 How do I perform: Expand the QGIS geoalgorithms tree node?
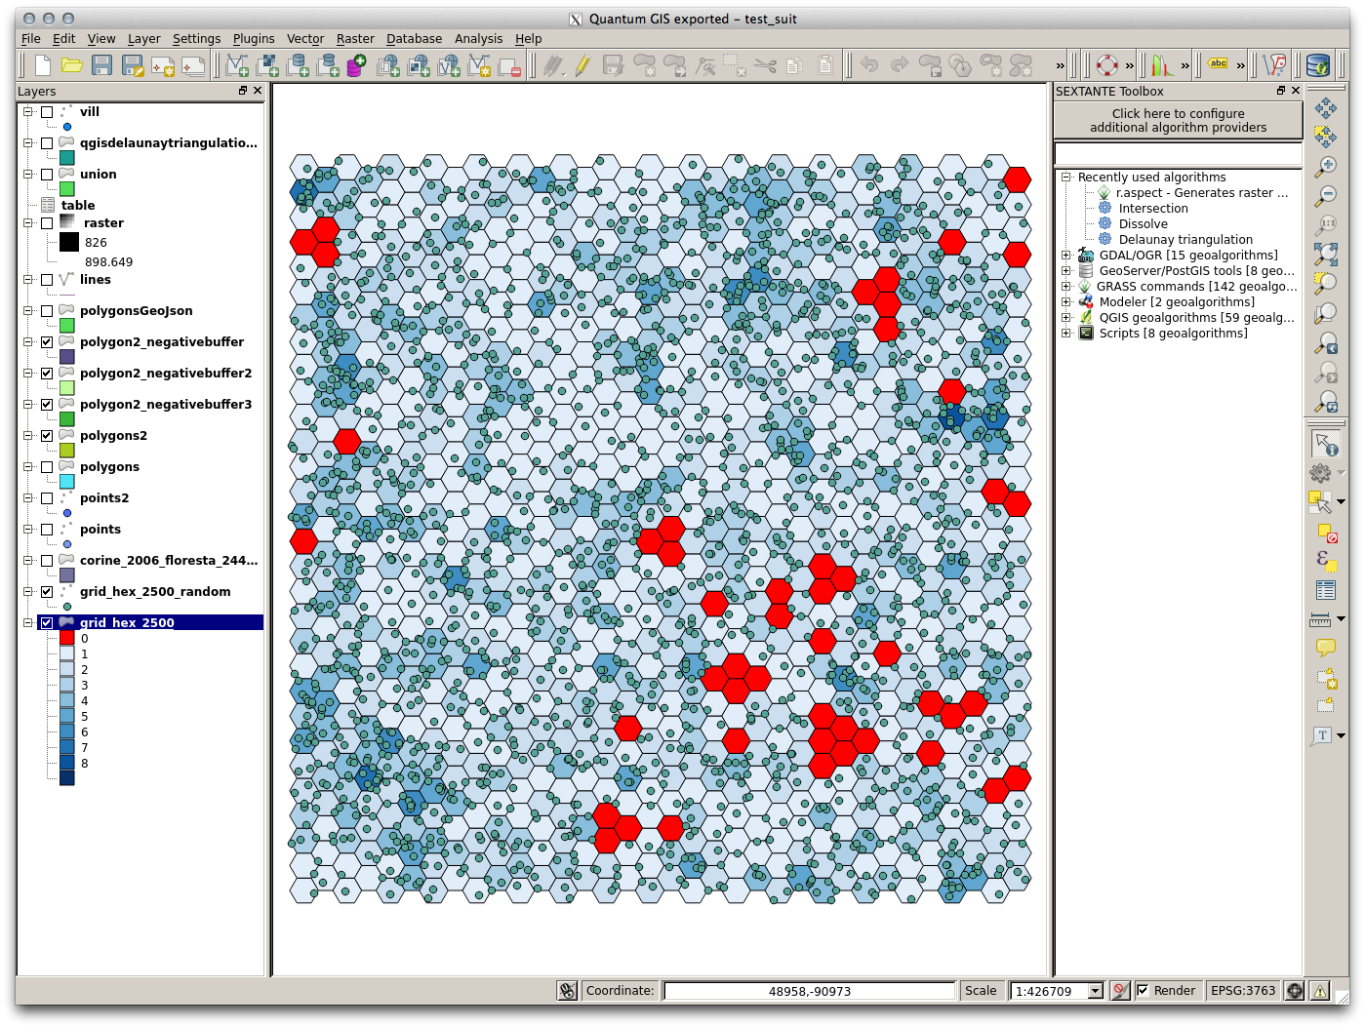[1066, 318]
